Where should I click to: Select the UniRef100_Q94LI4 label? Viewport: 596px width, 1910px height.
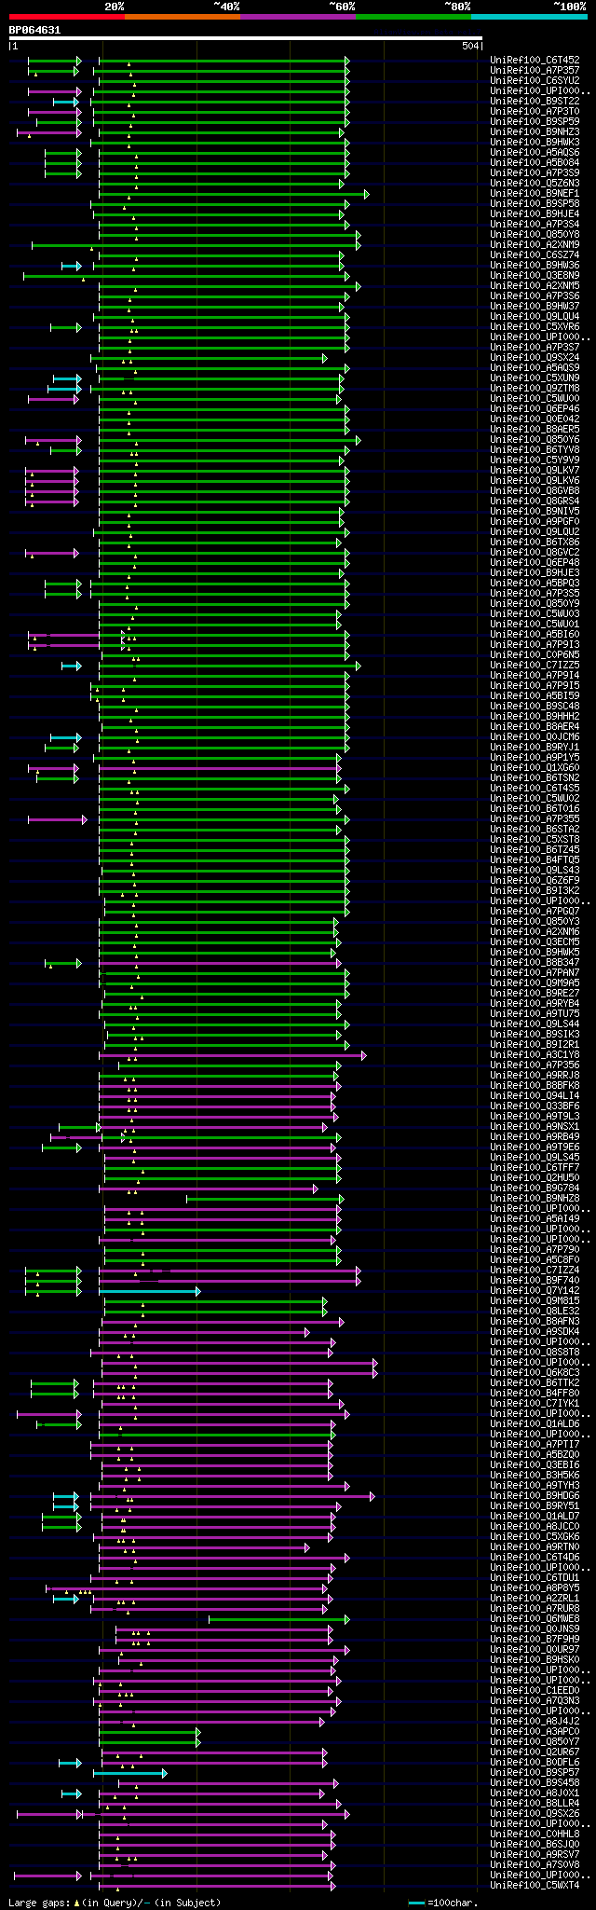535,1096
